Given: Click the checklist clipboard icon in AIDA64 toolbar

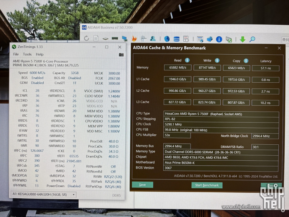Looking at the screenshot, I should [x=144, y=39].
